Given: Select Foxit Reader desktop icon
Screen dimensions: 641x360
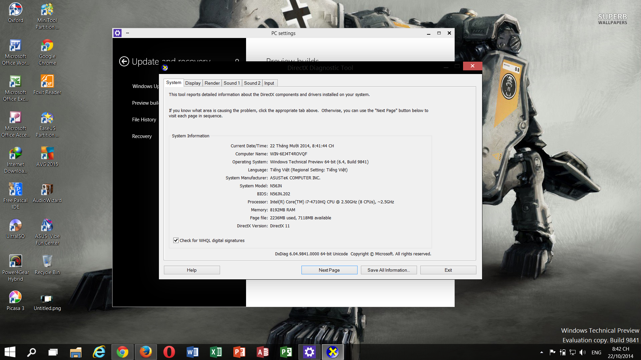Looking at the screenshot, I should [47, 85].
